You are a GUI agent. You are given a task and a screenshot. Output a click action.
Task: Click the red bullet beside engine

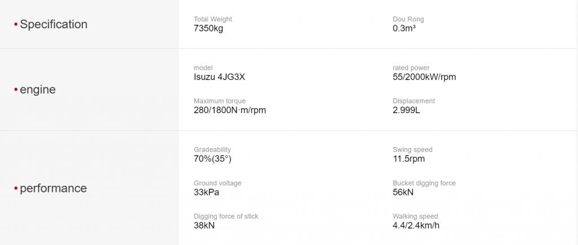[16, 90]
